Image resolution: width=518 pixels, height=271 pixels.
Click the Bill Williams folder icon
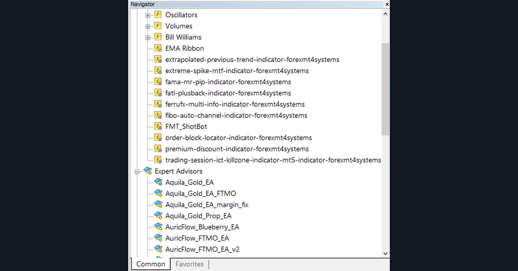(x=158, y=37)
